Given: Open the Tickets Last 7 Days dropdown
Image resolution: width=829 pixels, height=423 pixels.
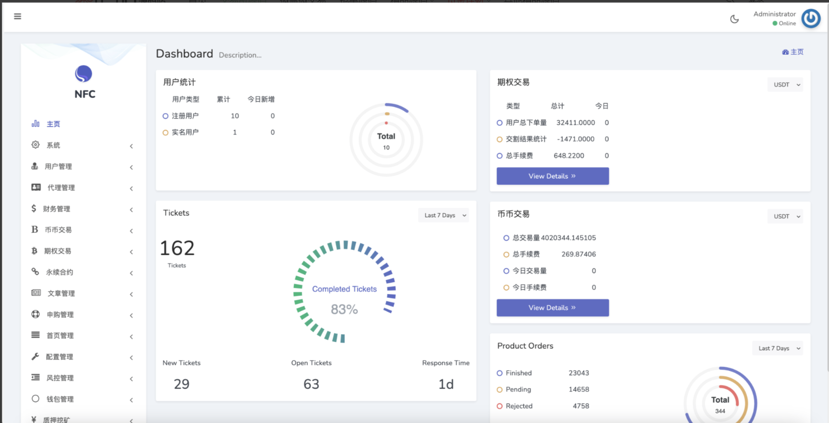Looking at the screenshot, I should 443,215.
